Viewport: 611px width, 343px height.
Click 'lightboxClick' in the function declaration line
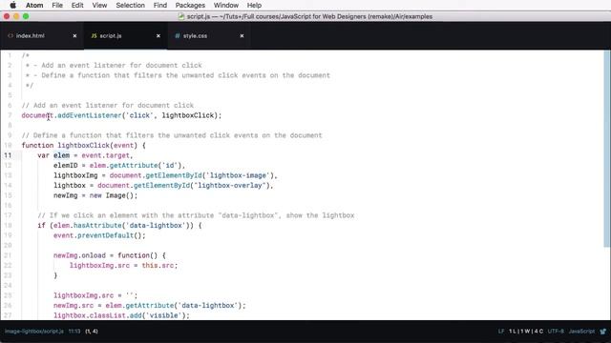point(83,146)
